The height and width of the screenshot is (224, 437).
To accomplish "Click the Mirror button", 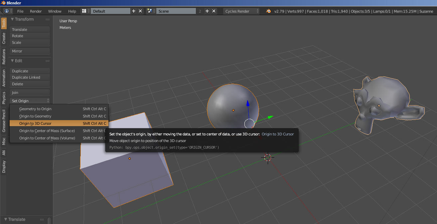I will point(30,51).
